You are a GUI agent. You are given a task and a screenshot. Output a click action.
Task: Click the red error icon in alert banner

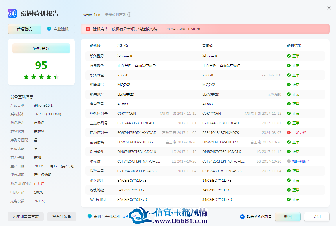88,29
